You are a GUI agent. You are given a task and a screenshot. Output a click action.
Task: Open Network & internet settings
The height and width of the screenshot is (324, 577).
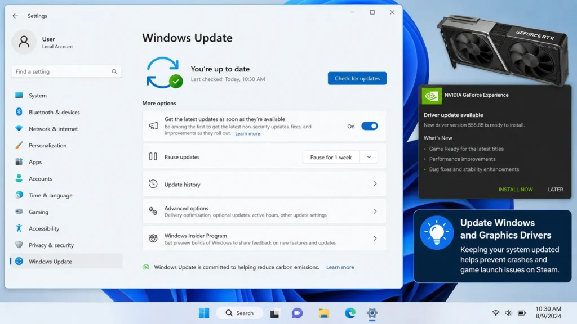(66, 129)
